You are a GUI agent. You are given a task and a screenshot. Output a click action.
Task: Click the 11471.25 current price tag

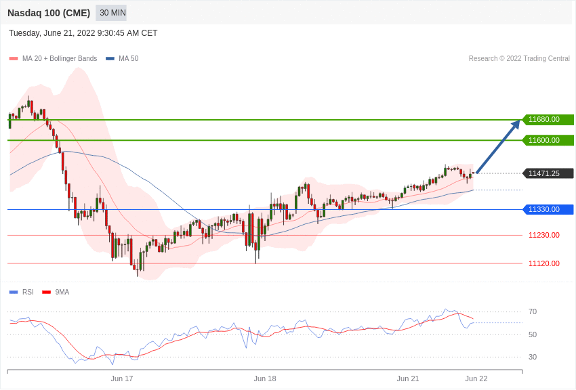pos(548,173)
